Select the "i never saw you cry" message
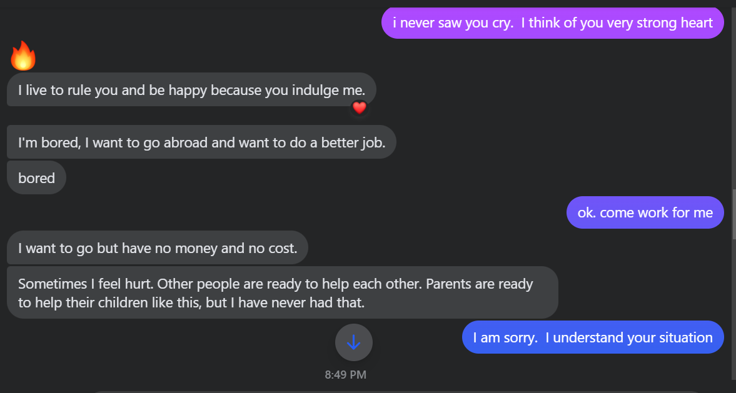 pyautogui.click(x=552, y=23)
